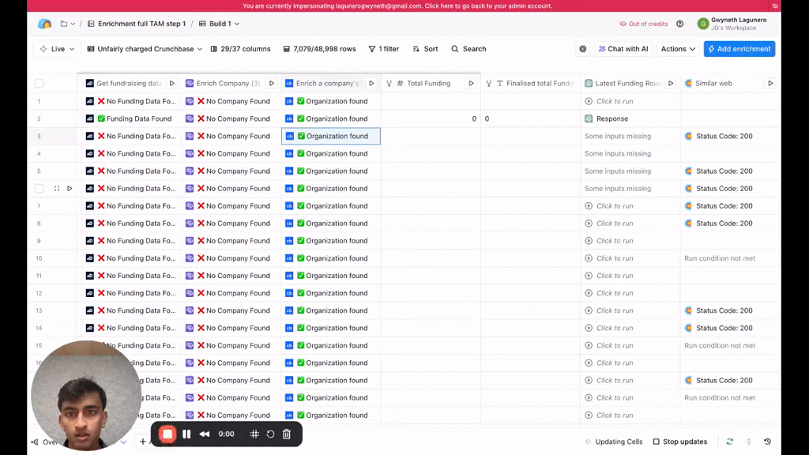Screen dimensions: 809x455
Task: Open the Unfairly charged Crunchbase view dropdown
Action: tap(145, 49)
